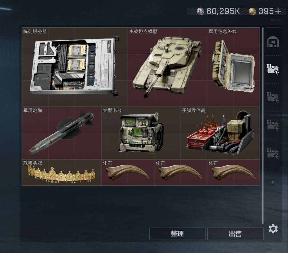Select the 军用信息终端 terminal item

click(x=233, y=67)
